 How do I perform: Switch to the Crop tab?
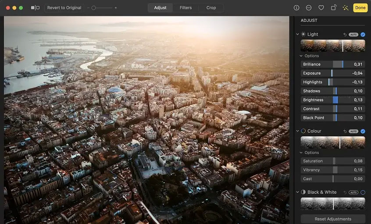pos(211,8)
